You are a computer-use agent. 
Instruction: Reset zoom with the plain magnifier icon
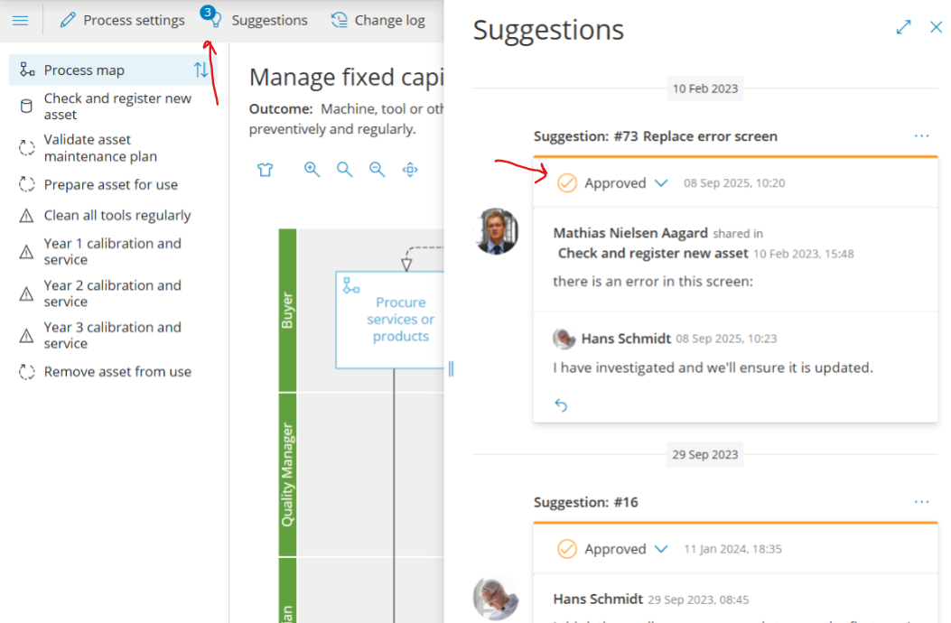(x=344, y=170)
